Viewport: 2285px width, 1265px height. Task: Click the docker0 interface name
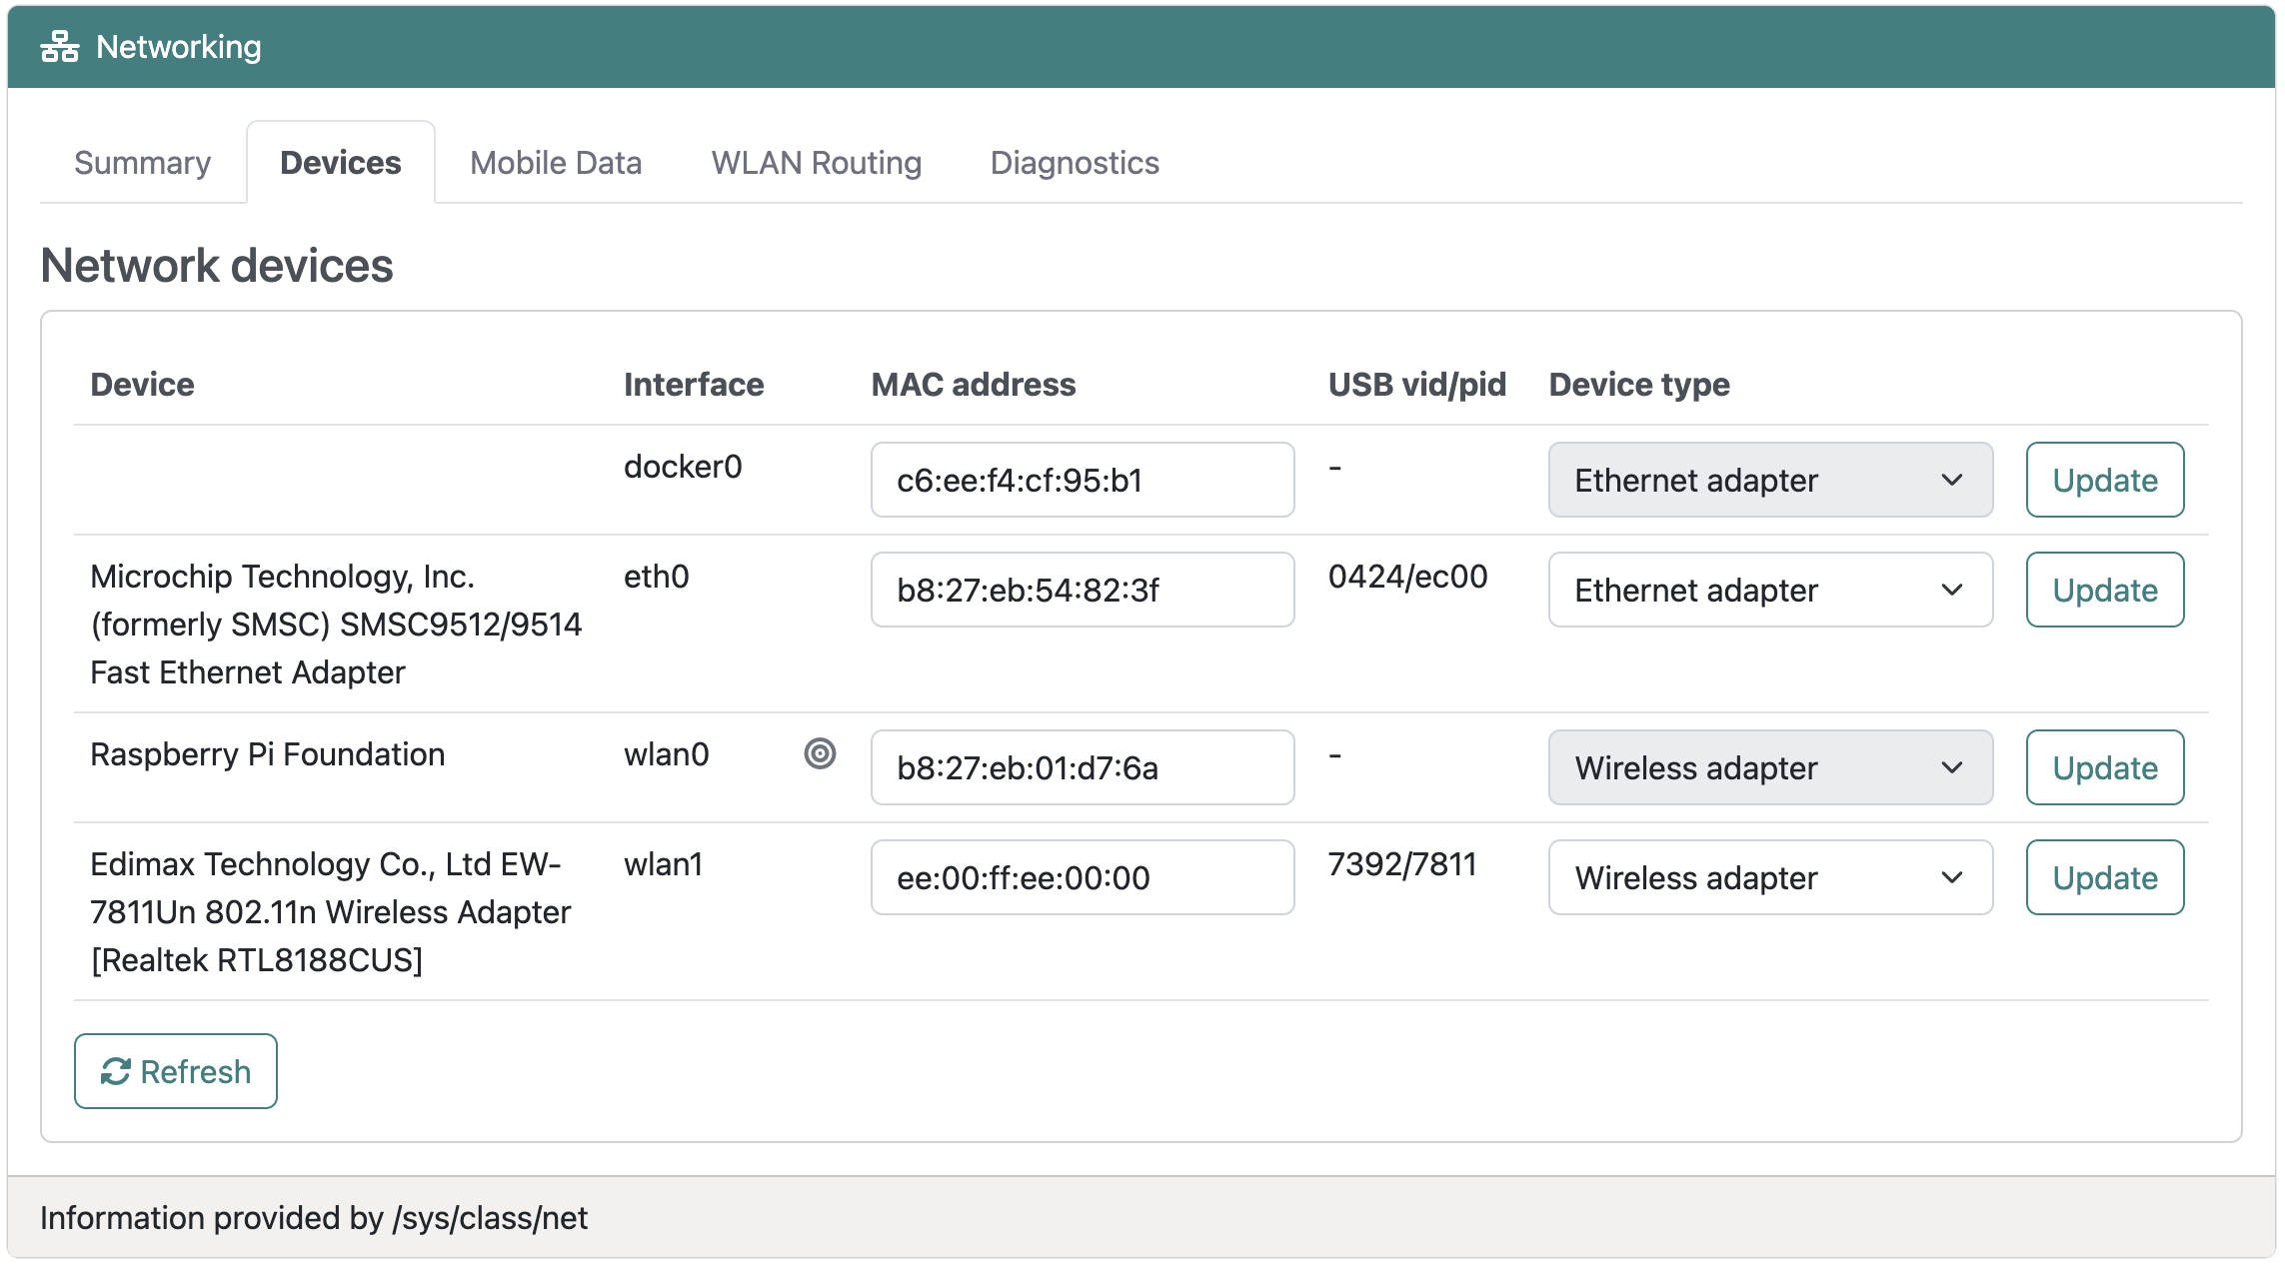(x=683, y=467)
